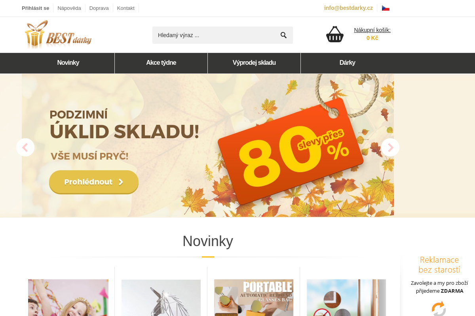Click the BEST dárky gift logo
The height and width of the screenshot is (316, 475).
click(58, 34)
